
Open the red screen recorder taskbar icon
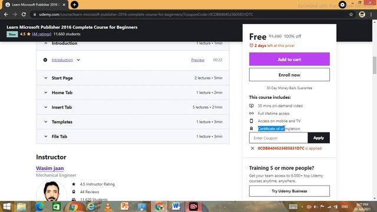[x=193, y=207]
